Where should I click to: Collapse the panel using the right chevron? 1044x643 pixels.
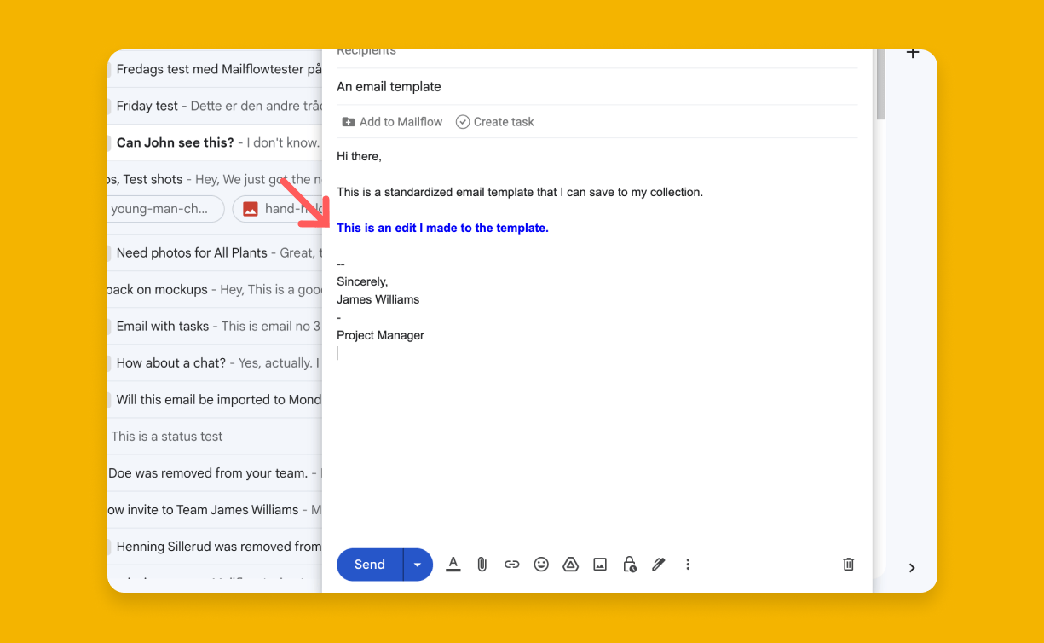(911, 567)
